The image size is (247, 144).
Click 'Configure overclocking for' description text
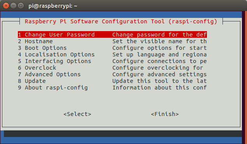pyautogui.click(x=158, y=68)
